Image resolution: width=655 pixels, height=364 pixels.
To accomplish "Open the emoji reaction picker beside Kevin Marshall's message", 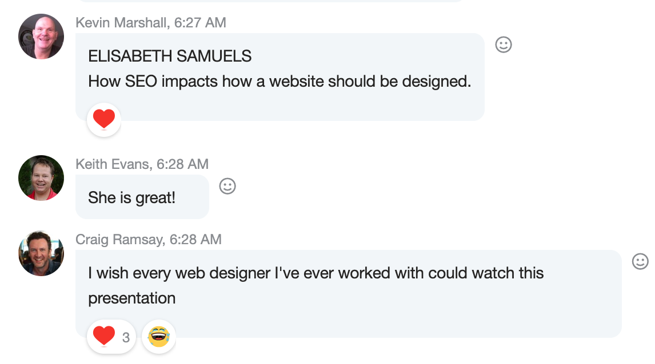I will click(503, 45).
